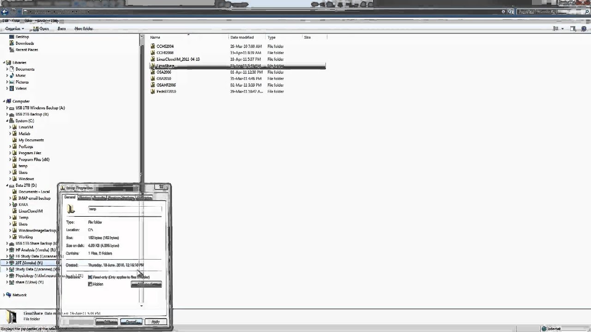
Task: Click OK in temp Properties dialog
Action: pos(107,322)
